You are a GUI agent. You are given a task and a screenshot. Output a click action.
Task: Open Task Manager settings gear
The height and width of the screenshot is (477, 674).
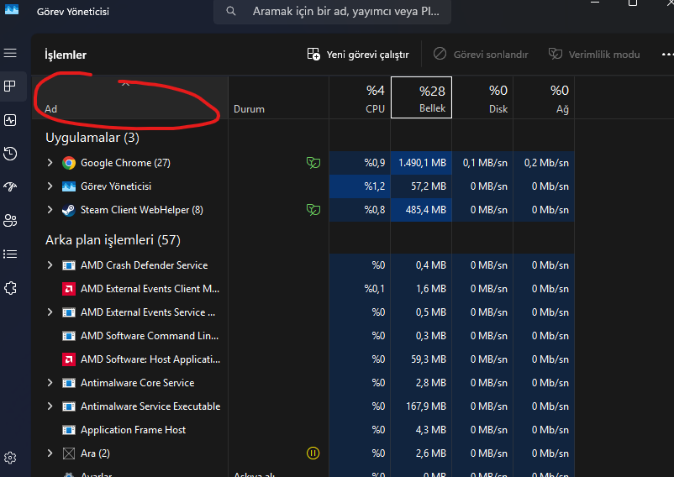pos(10,459)
